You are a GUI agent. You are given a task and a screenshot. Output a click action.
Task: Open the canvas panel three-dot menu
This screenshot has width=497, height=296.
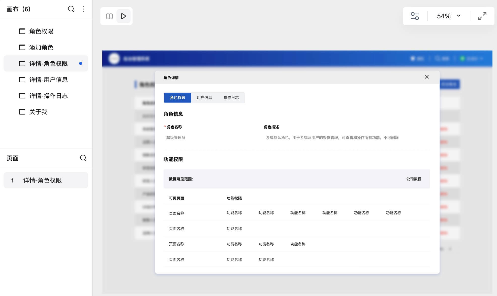[x=83, y=9]
